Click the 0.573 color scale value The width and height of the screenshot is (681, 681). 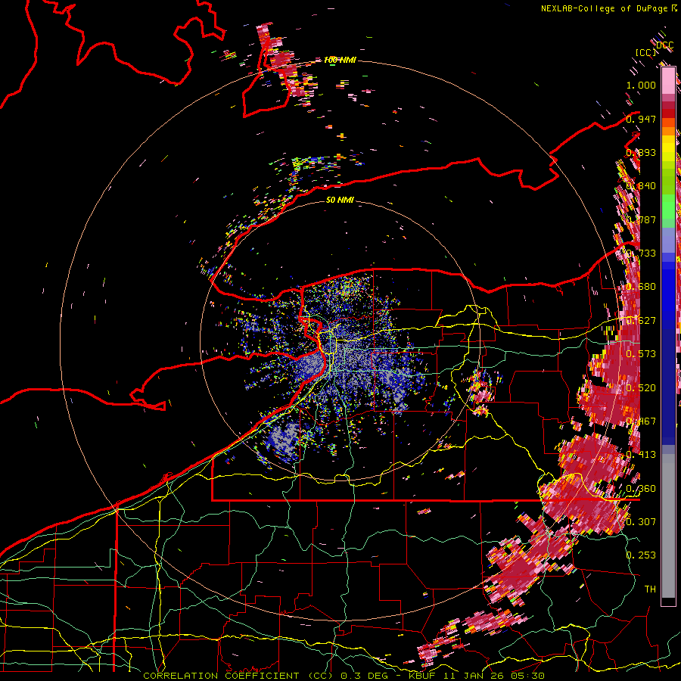(x=641, y=354)
